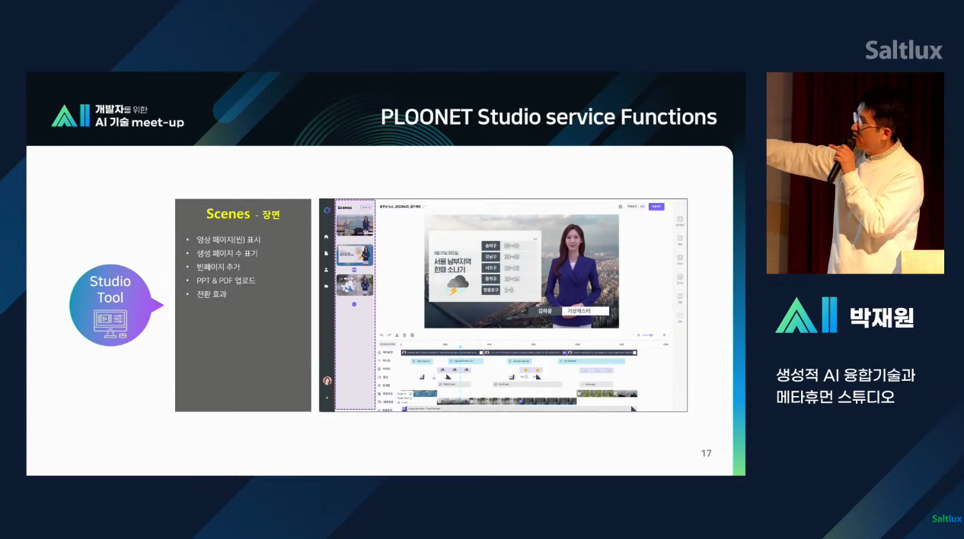Select the scissors cut tool
This screenshot has width=964, height=539.
click(x=397, y=335)
